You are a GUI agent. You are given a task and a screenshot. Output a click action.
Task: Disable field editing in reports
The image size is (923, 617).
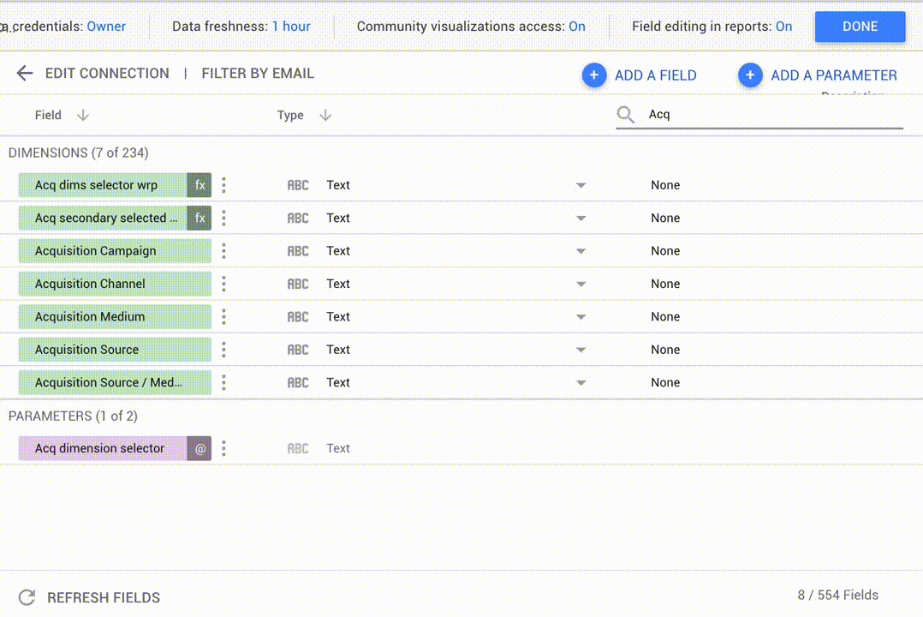[x=783, y=26]
